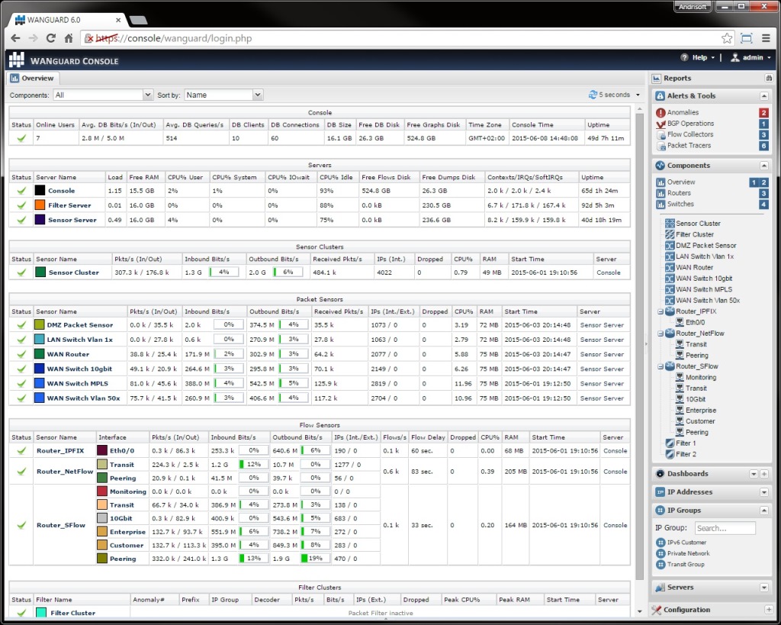The image size is (781, 625).
Task: Click the Peering 19% outbound usage bar
Action: coord(315,559)
